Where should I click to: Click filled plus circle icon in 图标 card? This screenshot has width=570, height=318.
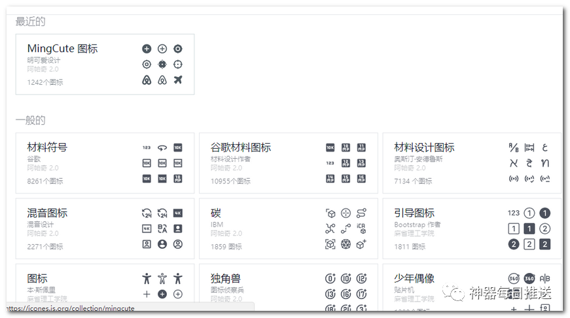[x=162, y=294]
